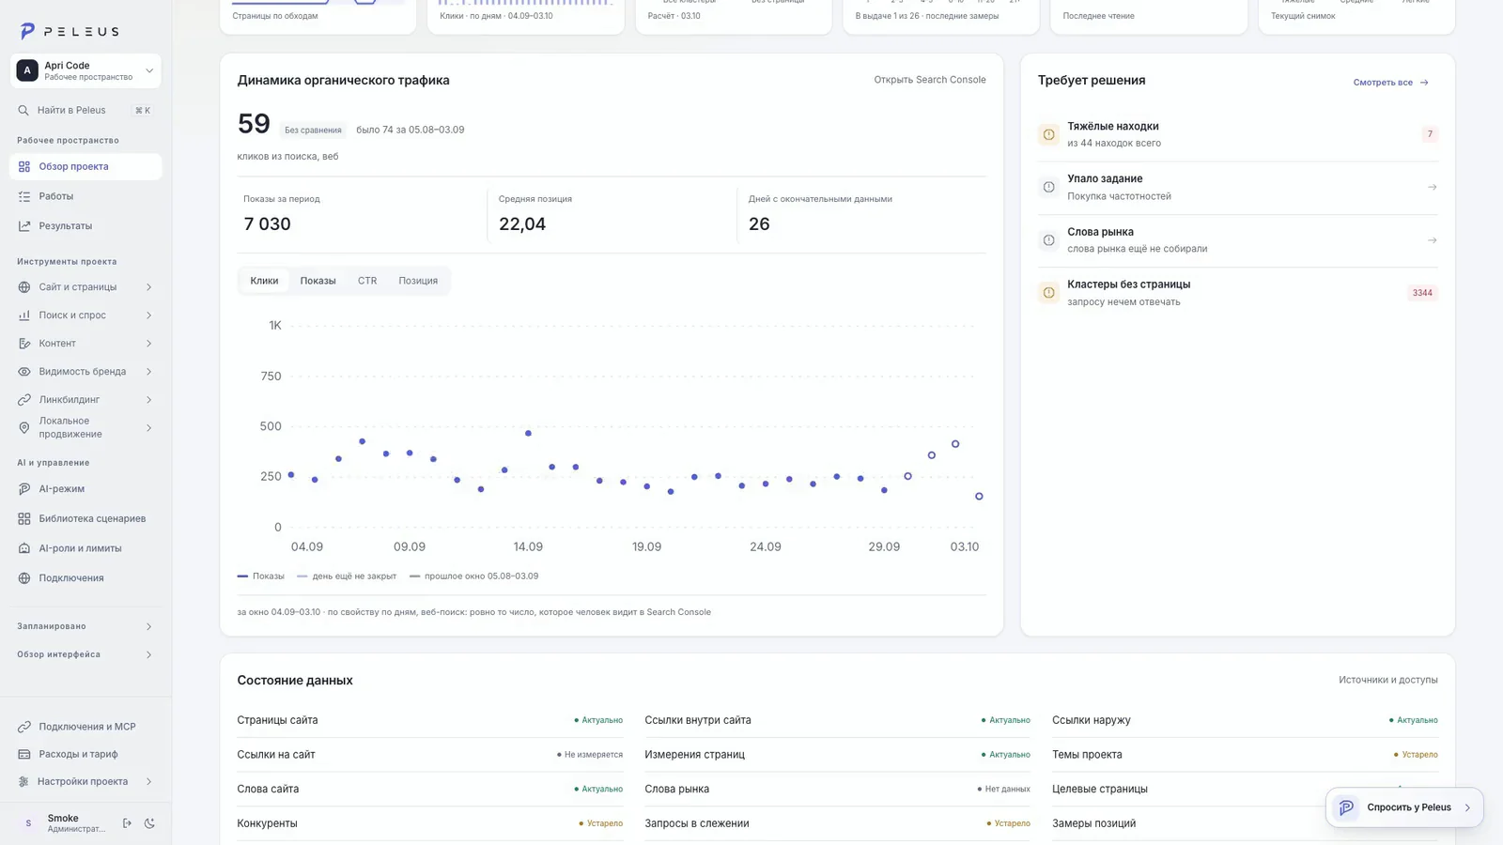Click the Линкбилдинг link icon
Viewport: 1503px width, 845px height.
tap(24, 400)
